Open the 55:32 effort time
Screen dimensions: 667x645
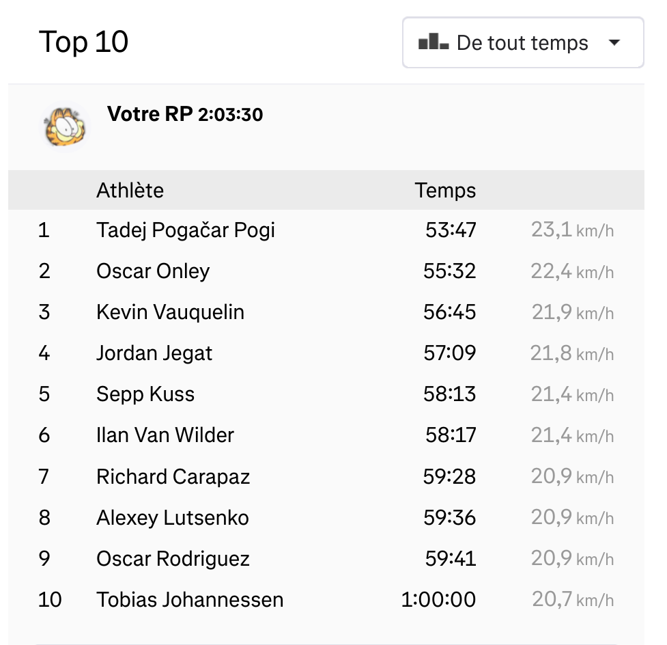point(450,271)
